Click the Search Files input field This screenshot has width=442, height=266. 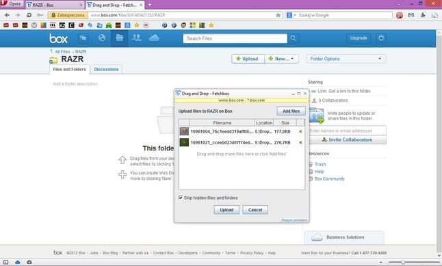235,38
